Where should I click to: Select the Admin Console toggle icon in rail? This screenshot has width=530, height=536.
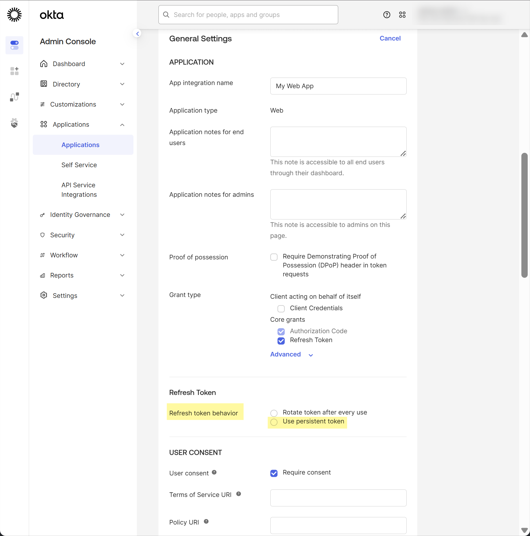click(x=14, y=45)
